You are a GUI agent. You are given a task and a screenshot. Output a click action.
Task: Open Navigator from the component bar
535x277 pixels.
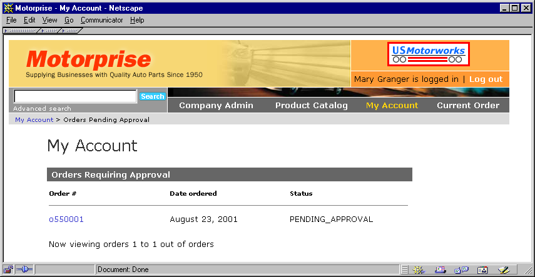coord(419,270)
